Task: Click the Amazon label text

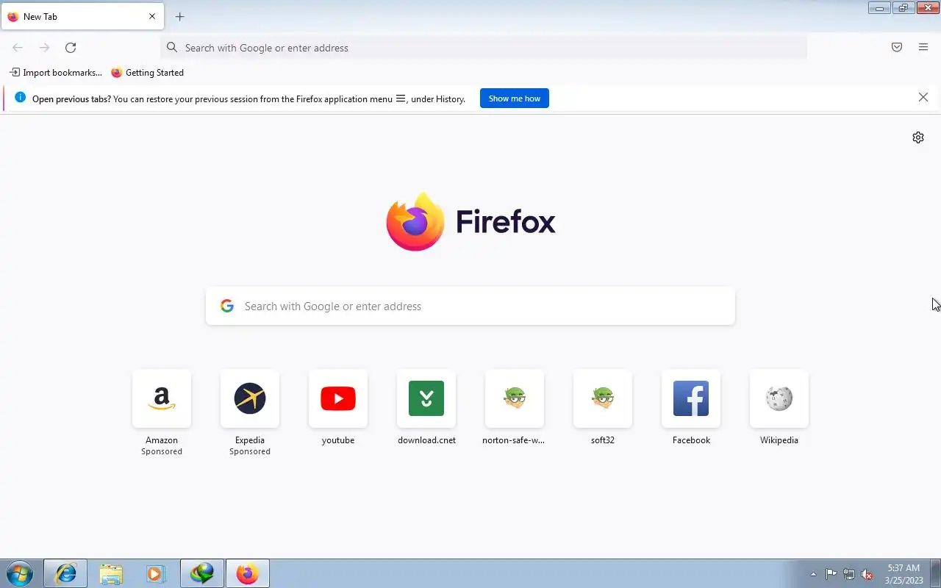Action: [x=162, y=440]
